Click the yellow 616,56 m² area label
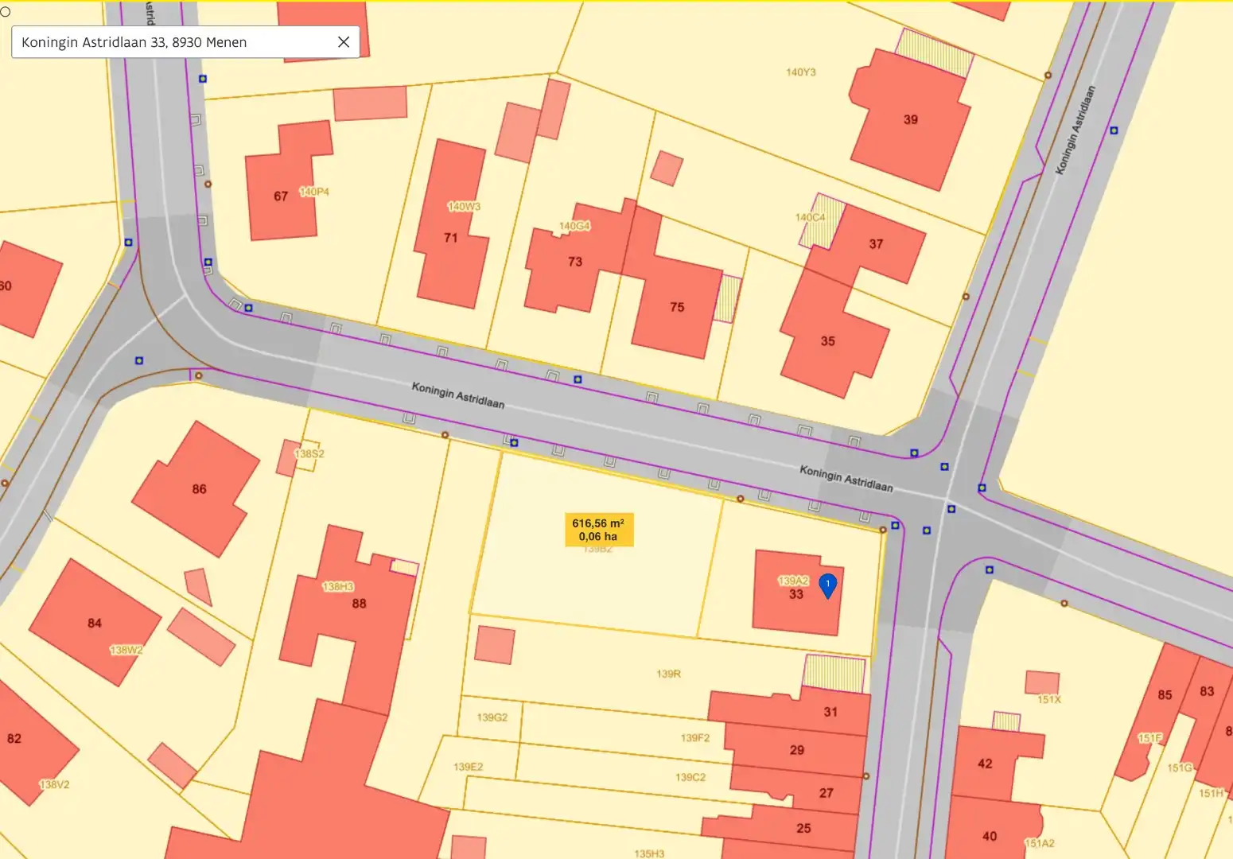 click(598, 530)
